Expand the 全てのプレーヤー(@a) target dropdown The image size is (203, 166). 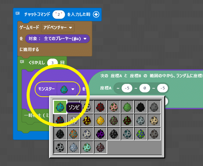pos(57,38)
